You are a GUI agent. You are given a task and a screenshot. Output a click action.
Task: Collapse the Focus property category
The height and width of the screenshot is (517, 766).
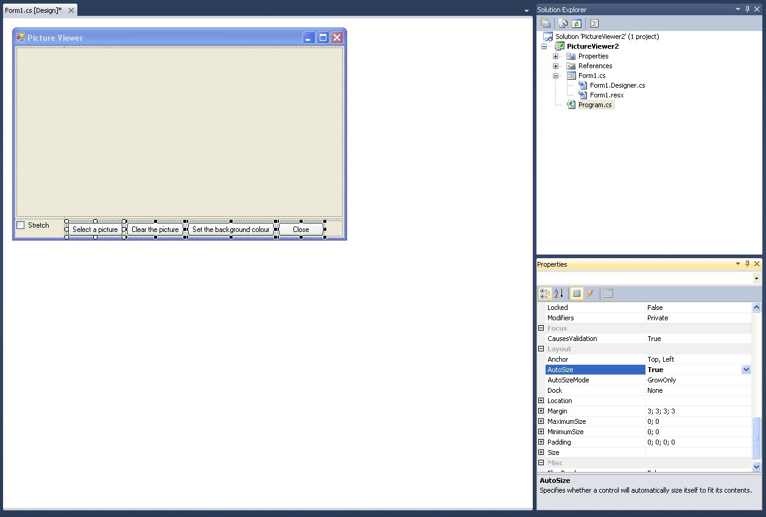541,328
